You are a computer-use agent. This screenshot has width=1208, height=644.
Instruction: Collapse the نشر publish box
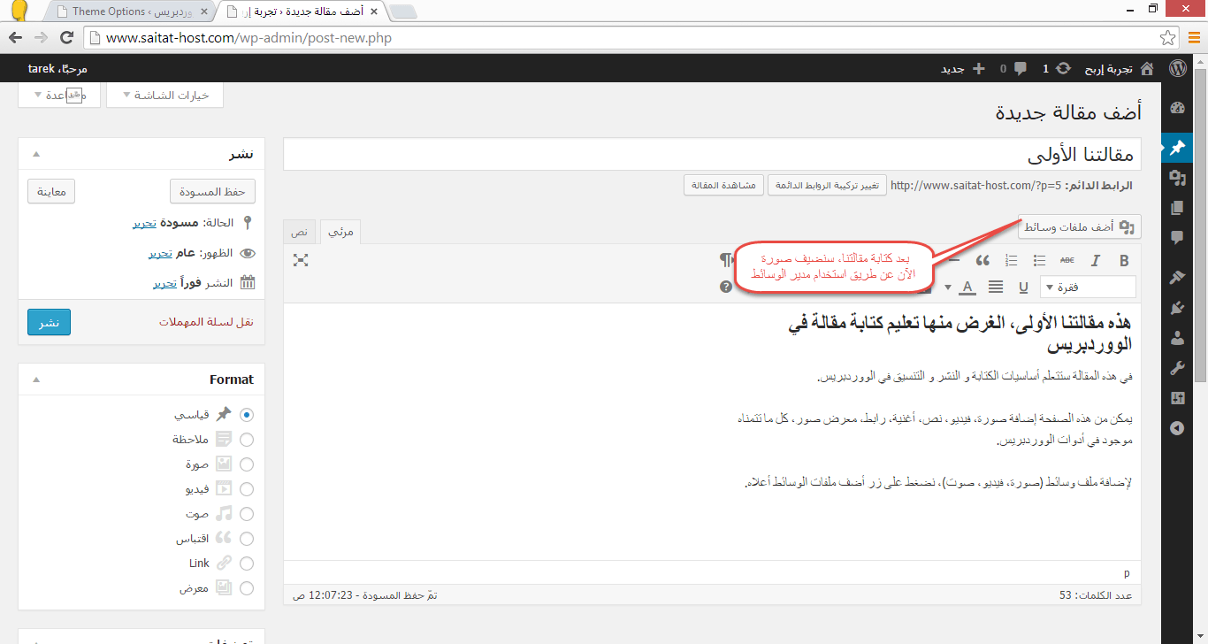(x=36, y=154)
